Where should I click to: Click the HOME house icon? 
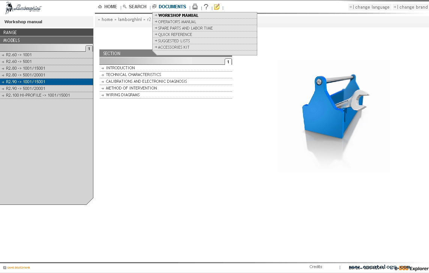[x=100, y=7]
